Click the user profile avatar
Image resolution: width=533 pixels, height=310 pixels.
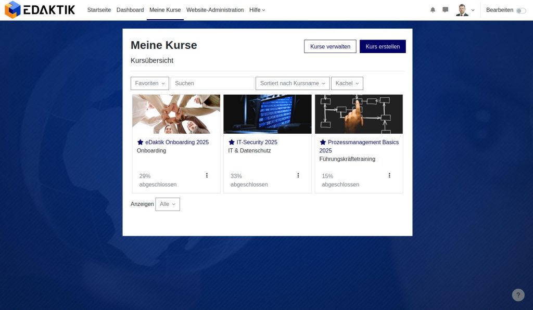462,10
